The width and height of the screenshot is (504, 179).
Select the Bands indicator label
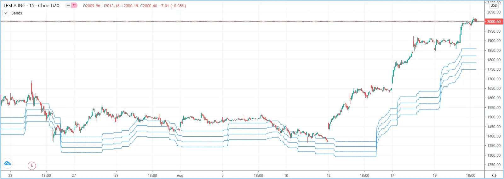[17, 13]
